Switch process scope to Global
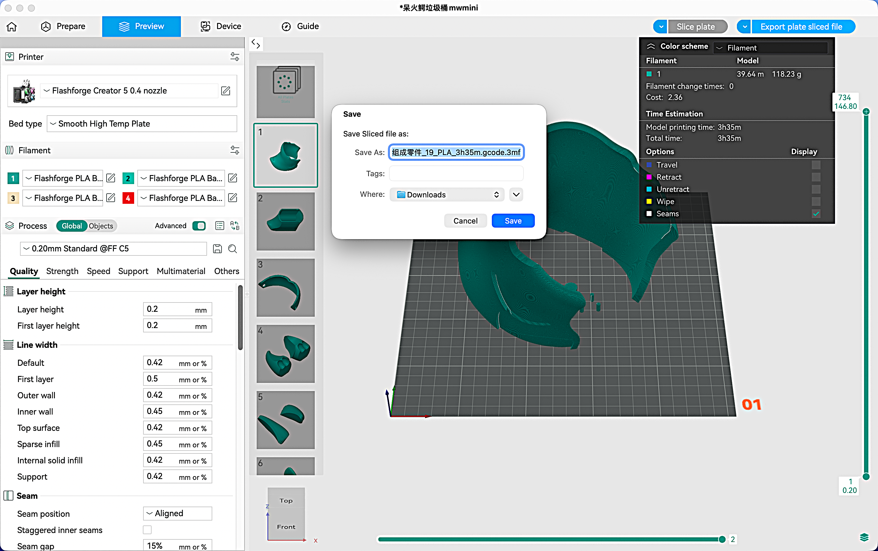Screen dimensions: 878x551 [71, 226]
